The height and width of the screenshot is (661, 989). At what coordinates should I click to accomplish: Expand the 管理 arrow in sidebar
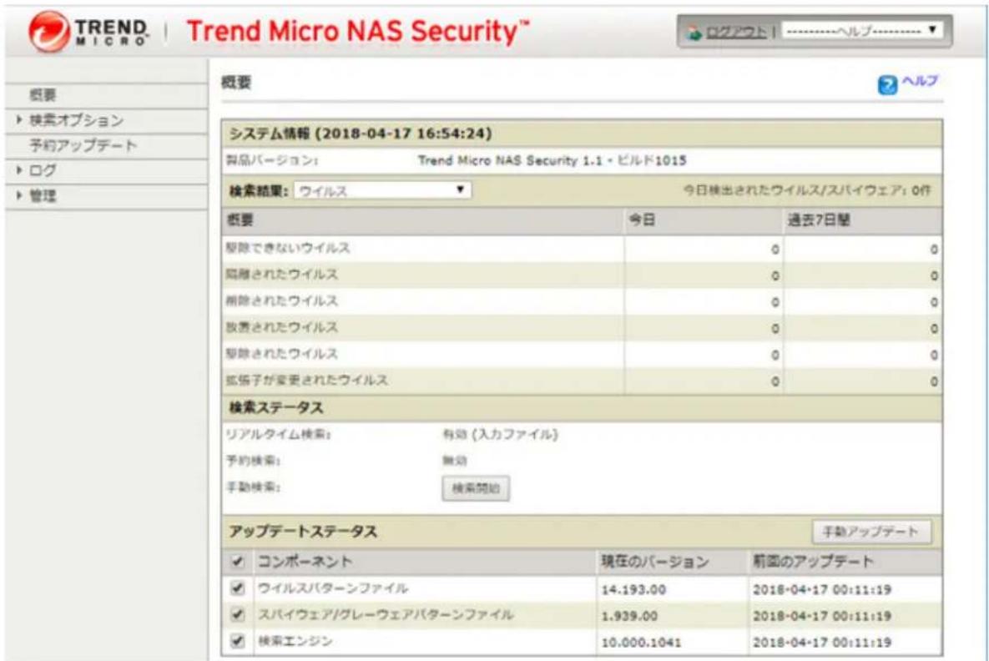pyautogui.click(x=19, y=195)
